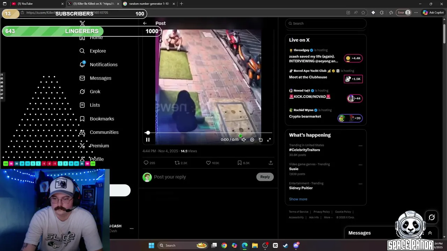This screenshot has width=447, height=251.
Task: Open account menu dots near CASH
Action: (132, 229)
